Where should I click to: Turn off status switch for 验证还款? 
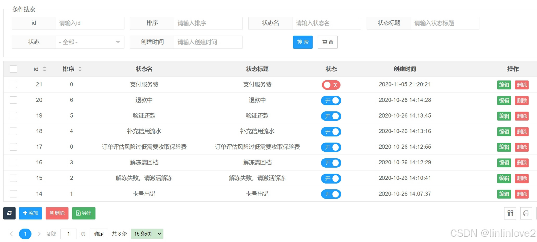pos(331,116)
